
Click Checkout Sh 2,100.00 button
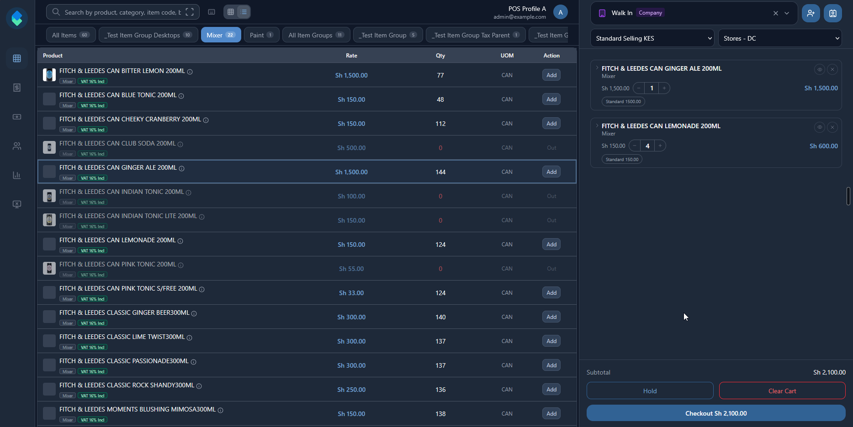pyautogui.click(x=716, y=413)
